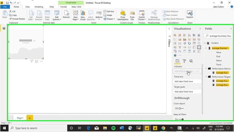Open Spotify from the taskbar
Image resolution: width=234 pixels, height=132 pixels.
pyautogui.click(x=113, y=128)
